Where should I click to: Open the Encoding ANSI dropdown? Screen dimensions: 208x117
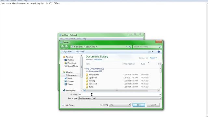(120, 105)
